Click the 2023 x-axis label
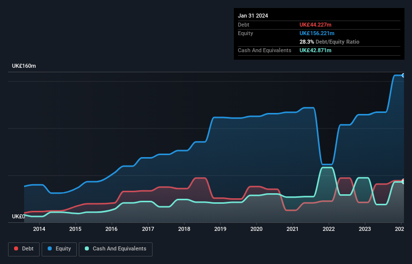The width and height of the screenshot is (412, 264). (365, 229)
